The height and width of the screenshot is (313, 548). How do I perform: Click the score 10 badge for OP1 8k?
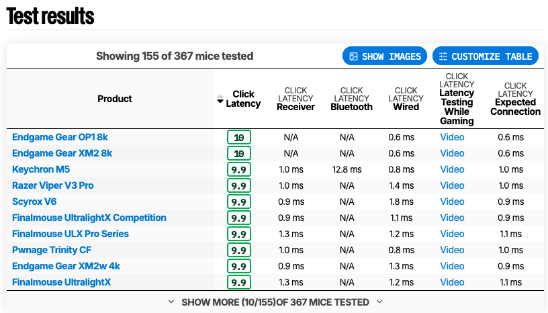[239, 137]
